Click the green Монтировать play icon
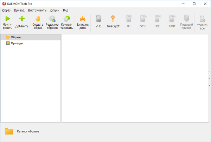The image size is (211, 142). (x=8, y=19)
